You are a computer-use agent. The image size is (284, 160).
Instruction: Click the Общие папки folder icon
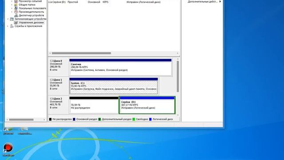tap(16, 5)
